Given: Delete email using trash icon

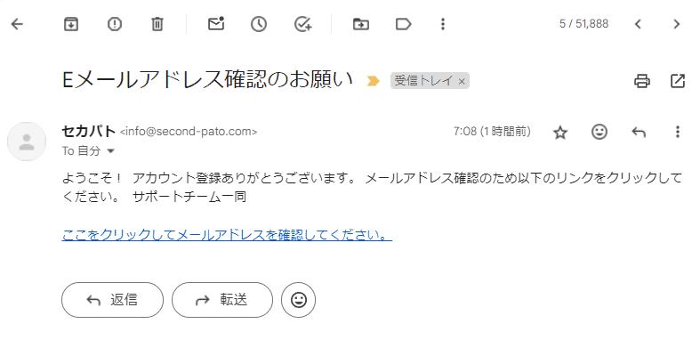Looking at the screenshot, I should click(157, 24).
